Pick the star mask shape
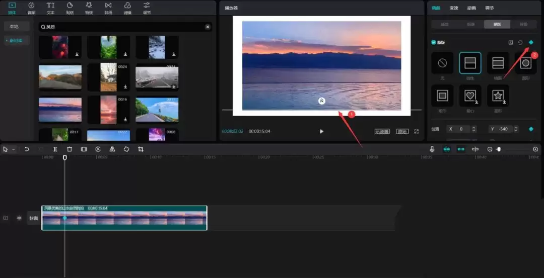Viewport: 544px width, 278px height. (498, 95)
